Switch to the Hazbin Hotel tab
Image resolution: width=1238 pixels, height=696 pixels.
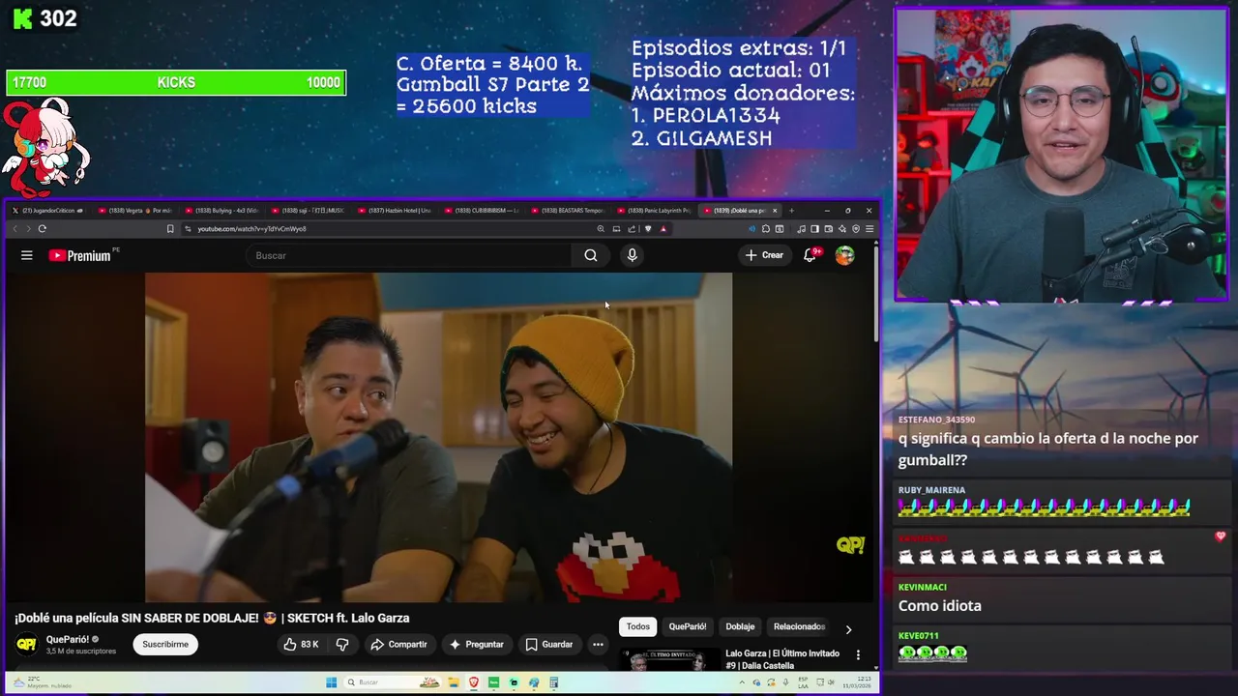(x=393, y=210)
